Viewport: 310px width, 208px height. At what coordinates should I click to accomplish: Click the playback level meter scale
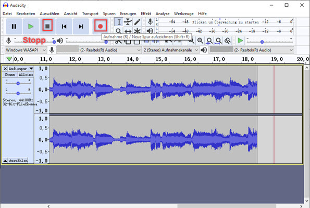(226, 31)
